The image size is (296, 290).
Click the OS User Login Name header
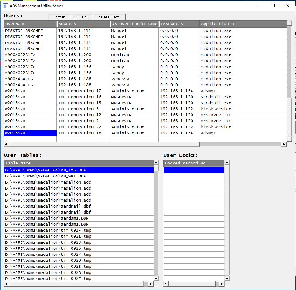click(x=134, y=24)
